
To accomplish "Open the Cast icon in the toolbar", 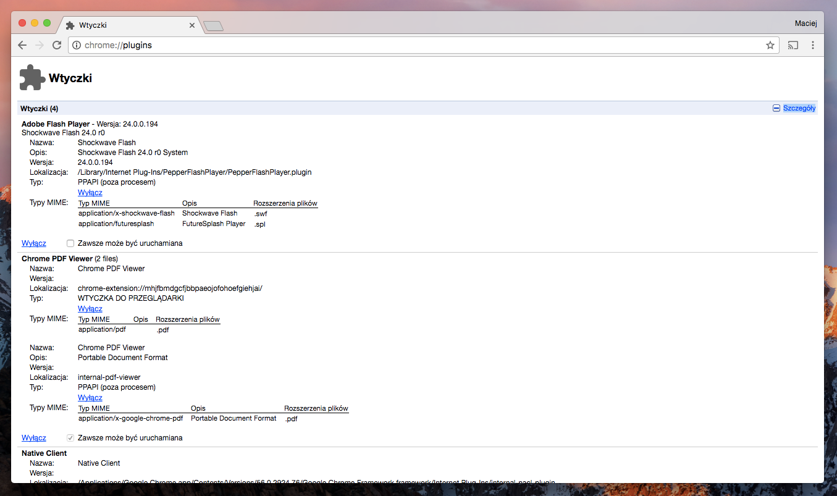I will [793, 45].
